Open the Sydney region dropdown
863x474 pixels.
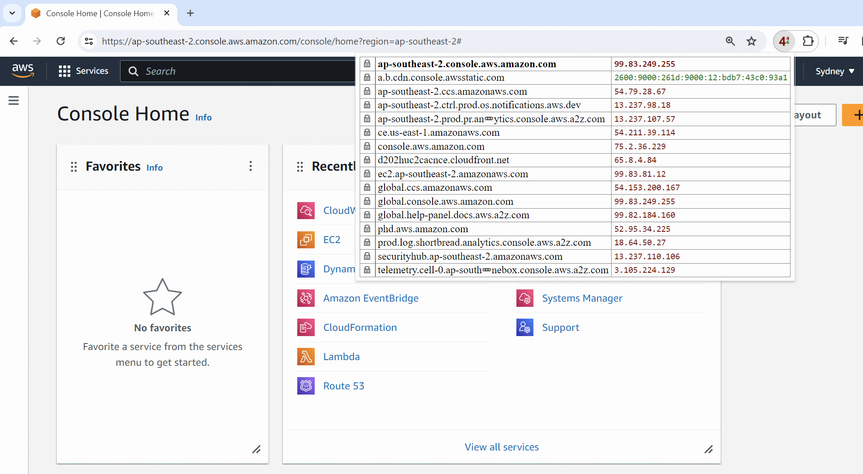[x=835, y=71]
